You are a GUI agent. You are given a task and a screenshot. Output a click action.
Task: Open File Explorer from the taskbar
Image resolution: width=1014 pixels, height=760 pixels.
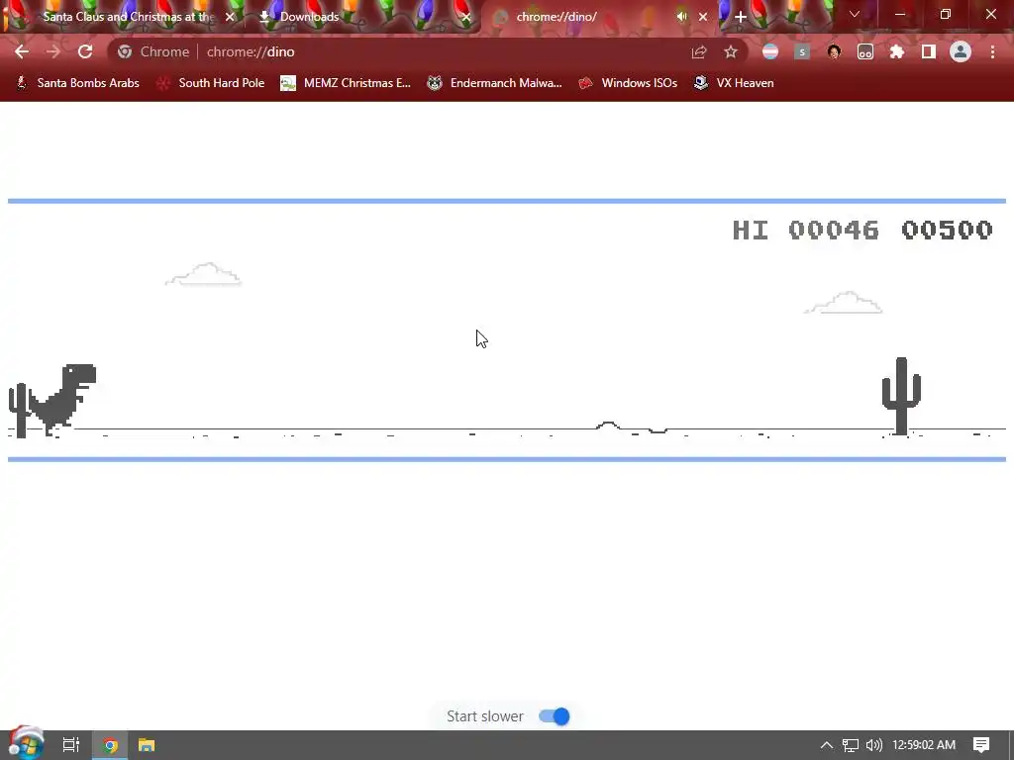[x=147, y=745]
